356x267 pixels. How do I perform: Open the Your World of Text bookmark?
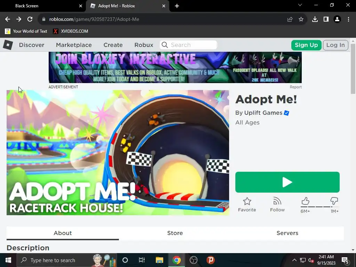[x=26, y=31]
